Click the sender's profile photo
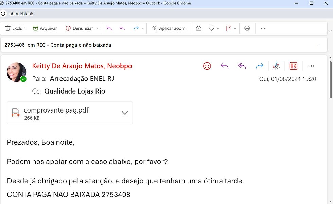The height and width of the screenshot is (204, 333). 17,72
